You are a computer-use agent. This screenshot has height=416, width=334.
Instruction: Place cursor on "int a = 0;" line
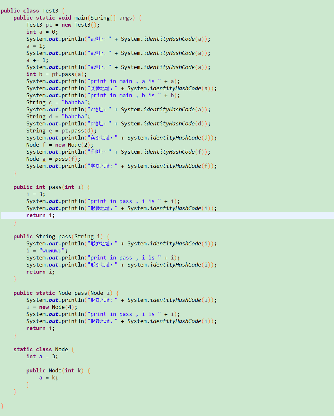click(x=42, y=32)
